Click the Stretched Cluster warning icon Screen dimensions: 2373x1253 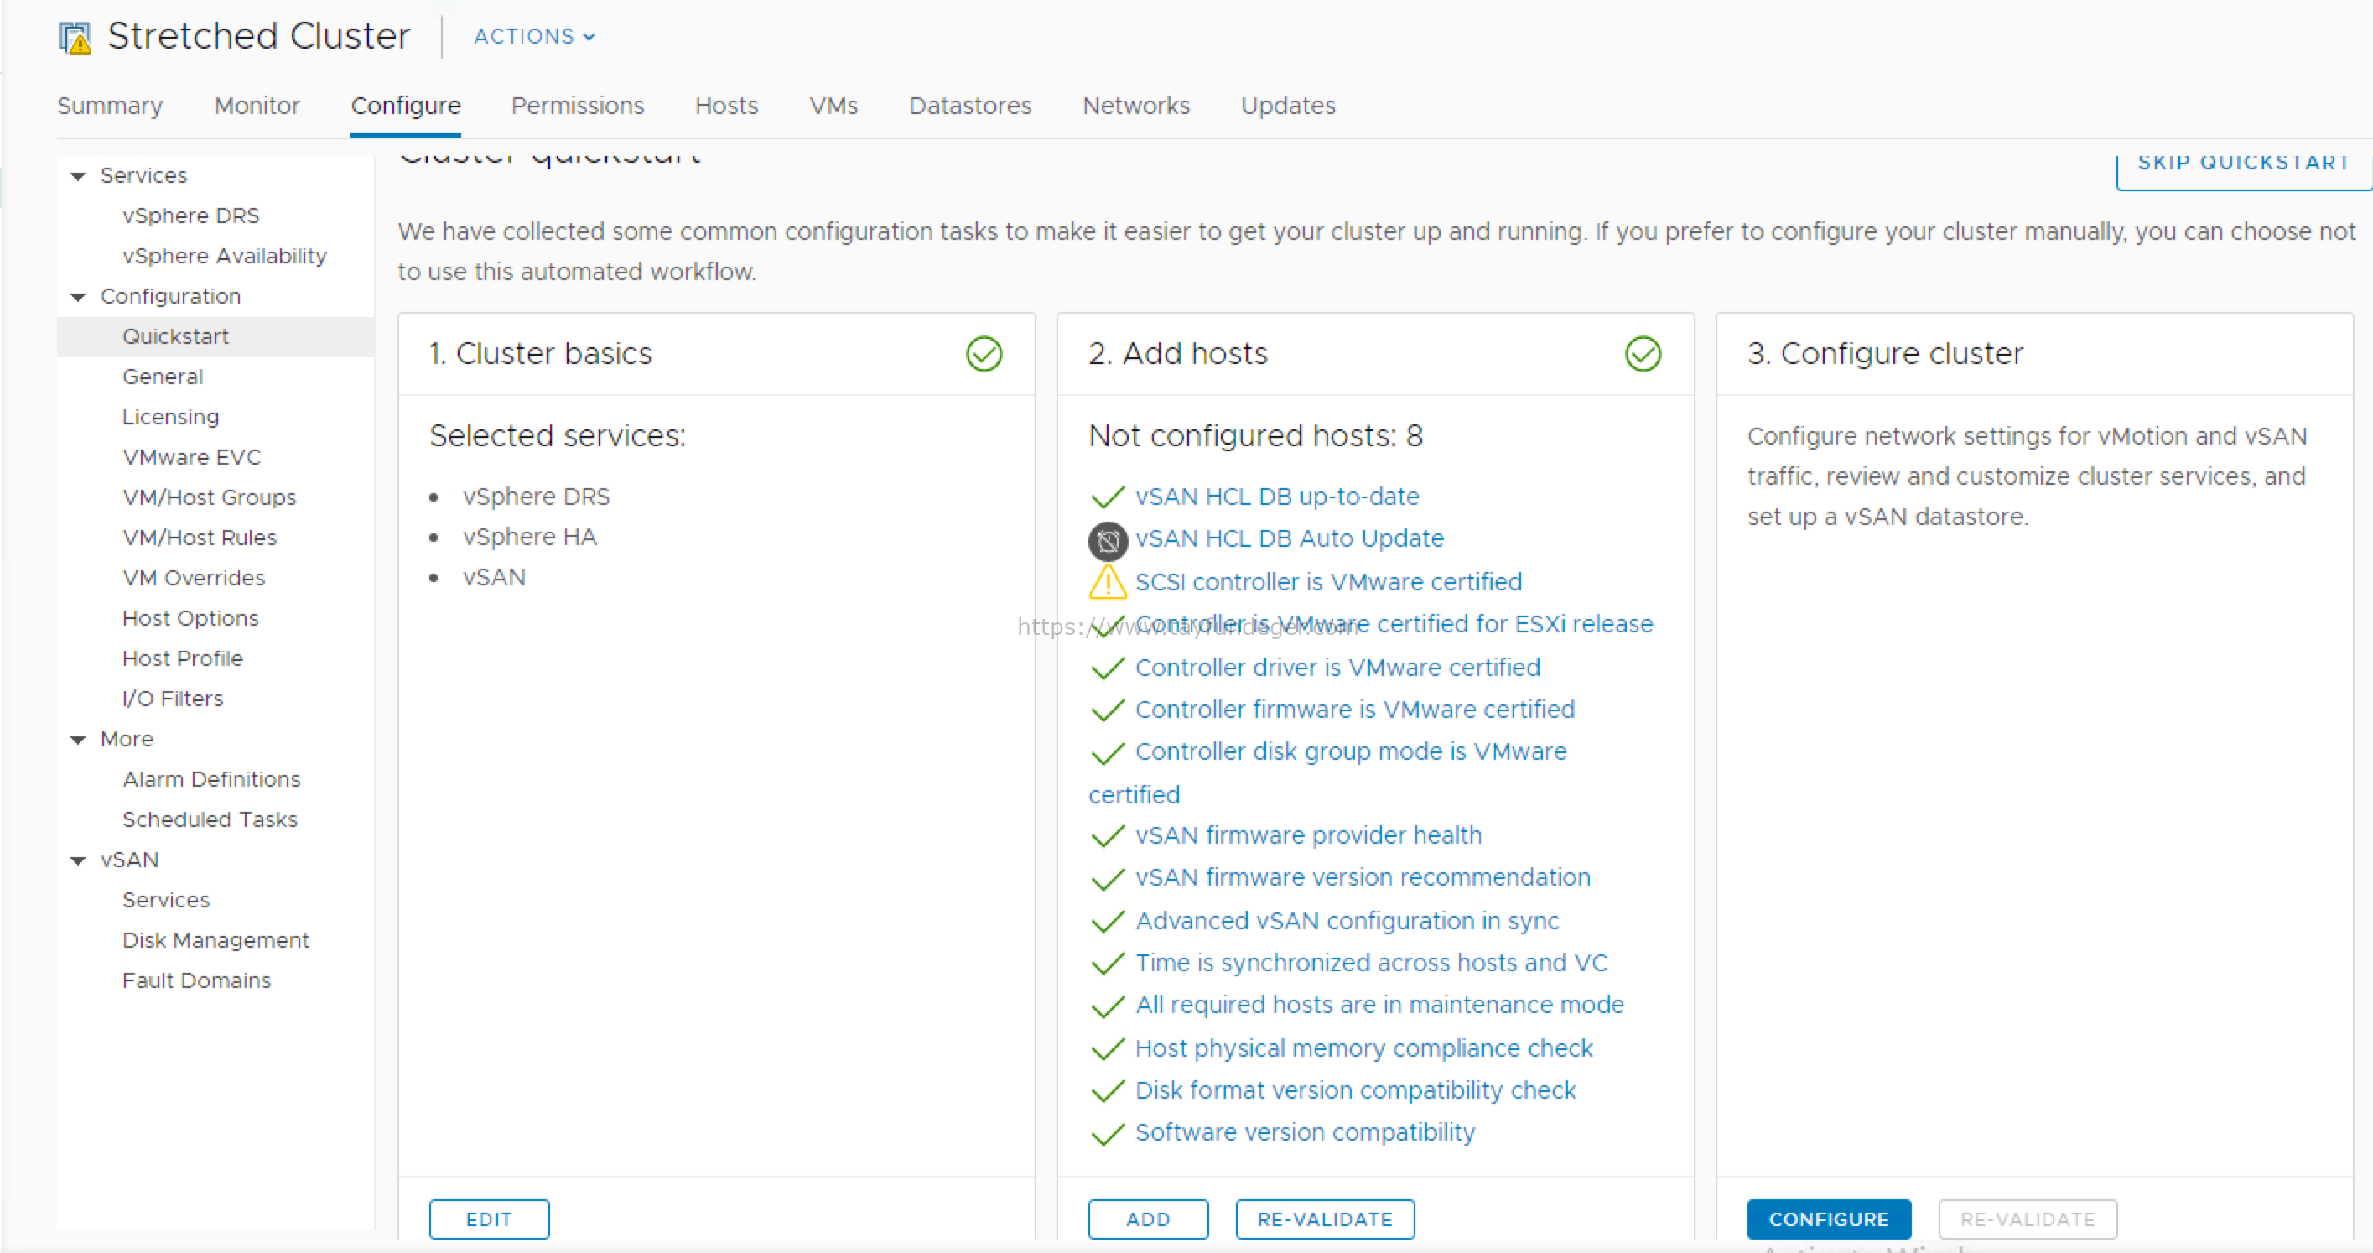tap(75, 38)
